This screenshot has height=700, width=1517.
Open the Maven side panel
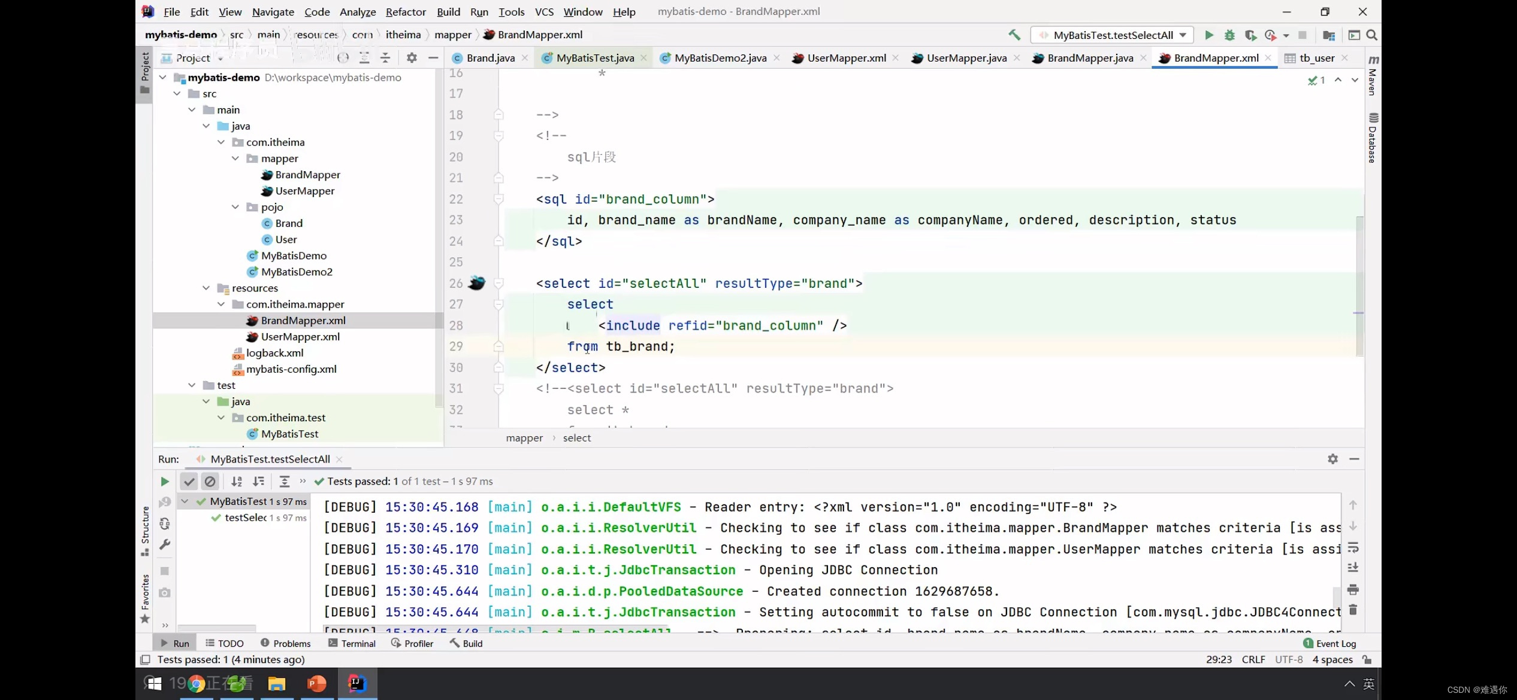(x=1373, y=75)
